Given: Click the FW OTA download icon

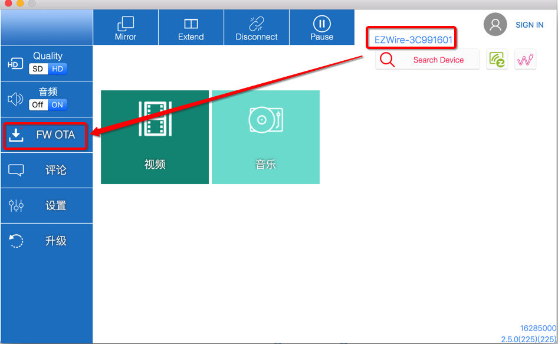Looking at the screenshot, I should [16, 135].
